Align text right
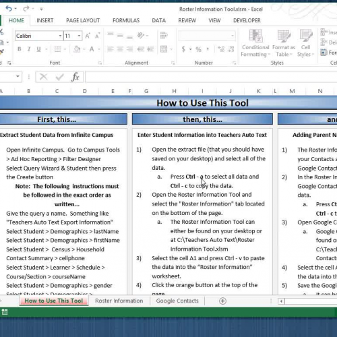Viewport: 337px width, 337px height. point(129,49)
